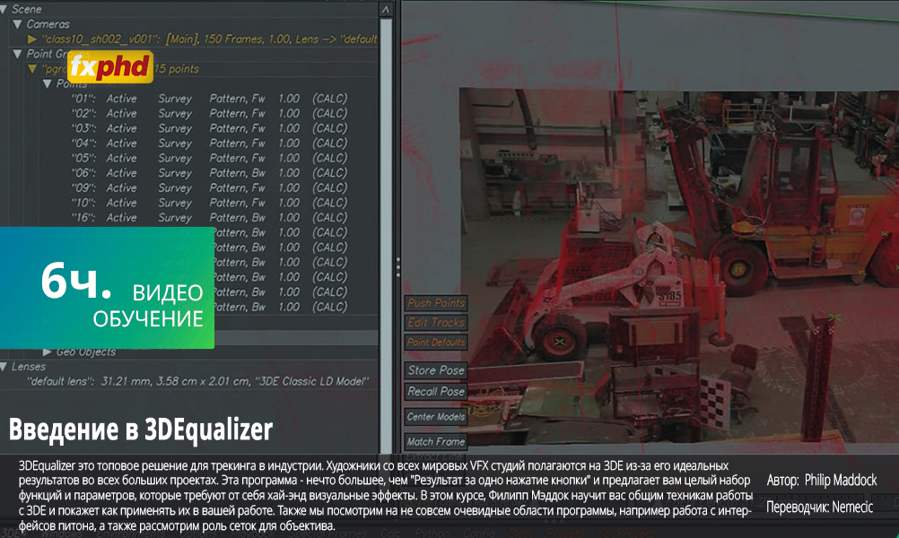This screenshot has height=538, width=899.
Task: Select point "16" in the points list
Action: click(83, 218)
